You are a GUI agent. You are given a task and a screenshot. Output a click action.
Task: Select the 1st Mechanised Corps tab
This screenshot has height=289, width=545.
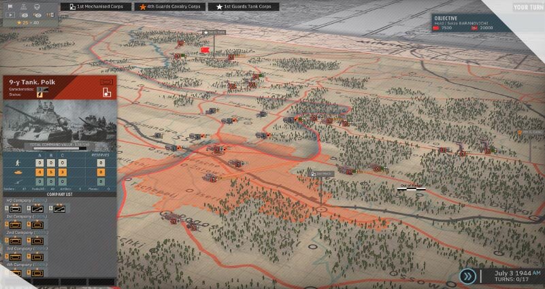[x=96, y=7]
